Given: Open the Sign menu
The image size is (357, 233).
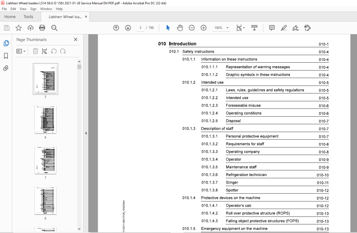Looking at the screenshot, I should pyautogui.click(x=33, y=9).
